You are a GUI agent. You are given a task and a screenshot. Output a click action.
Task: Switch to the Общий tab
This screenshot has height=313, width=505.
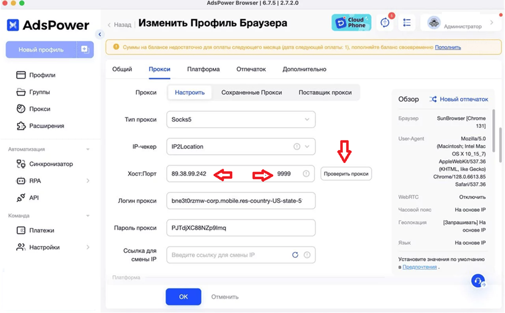122,69
